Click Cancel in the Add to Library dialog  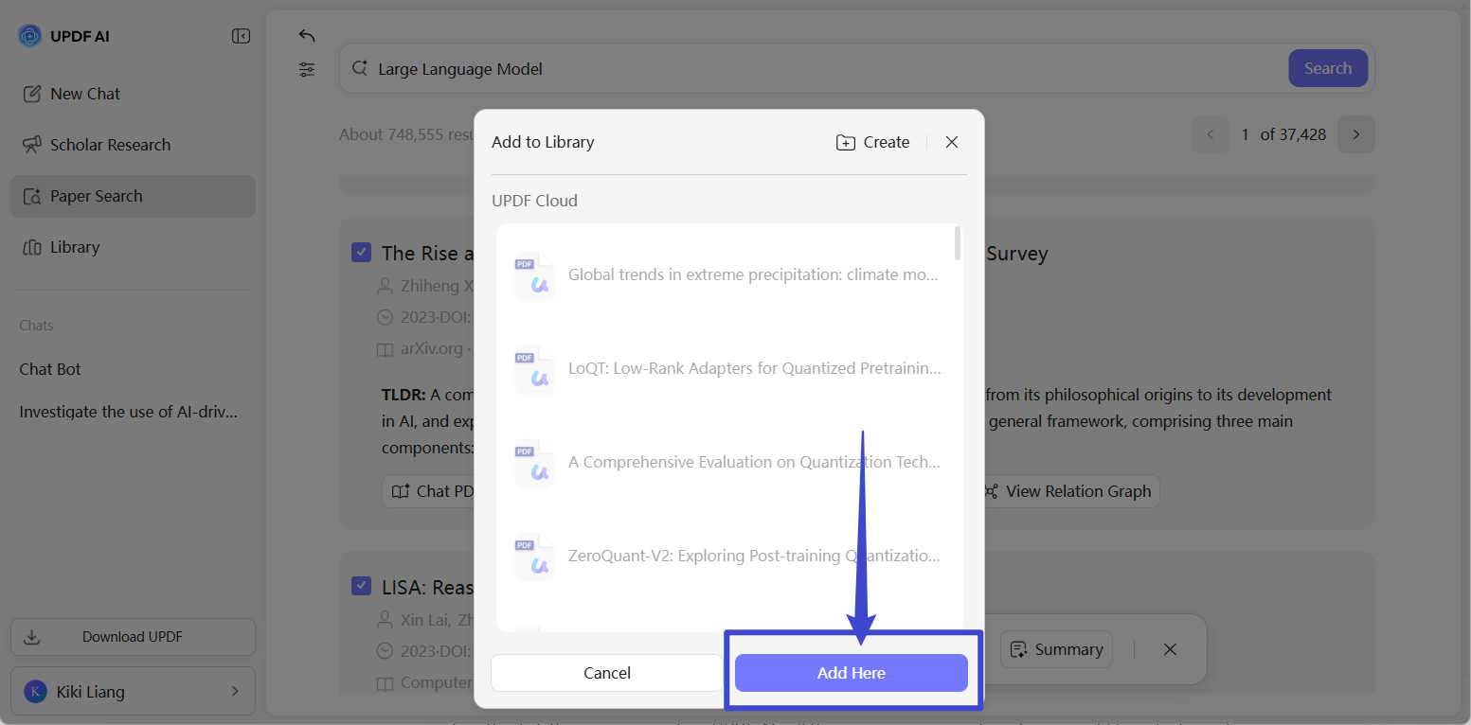(607, 673)
